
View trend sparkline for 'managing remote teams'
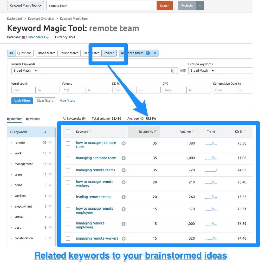pos(211,170)
